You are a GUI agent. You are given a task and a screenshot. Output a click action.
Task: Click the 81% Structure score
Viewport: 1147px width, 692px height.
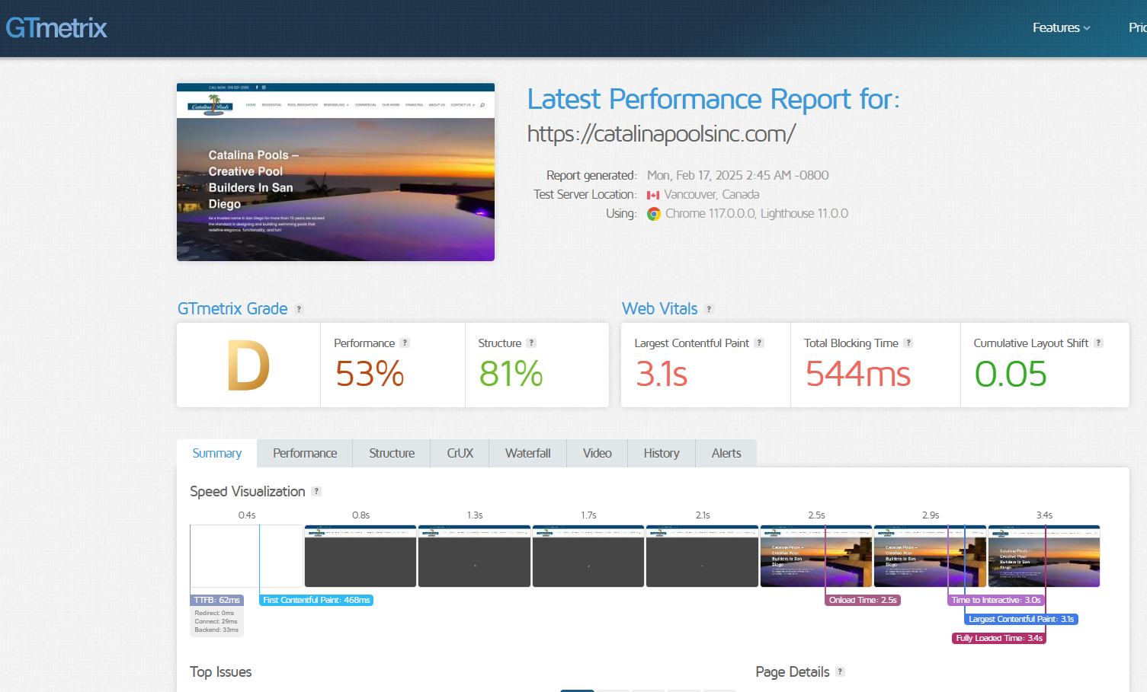click(x=511, y=374)
